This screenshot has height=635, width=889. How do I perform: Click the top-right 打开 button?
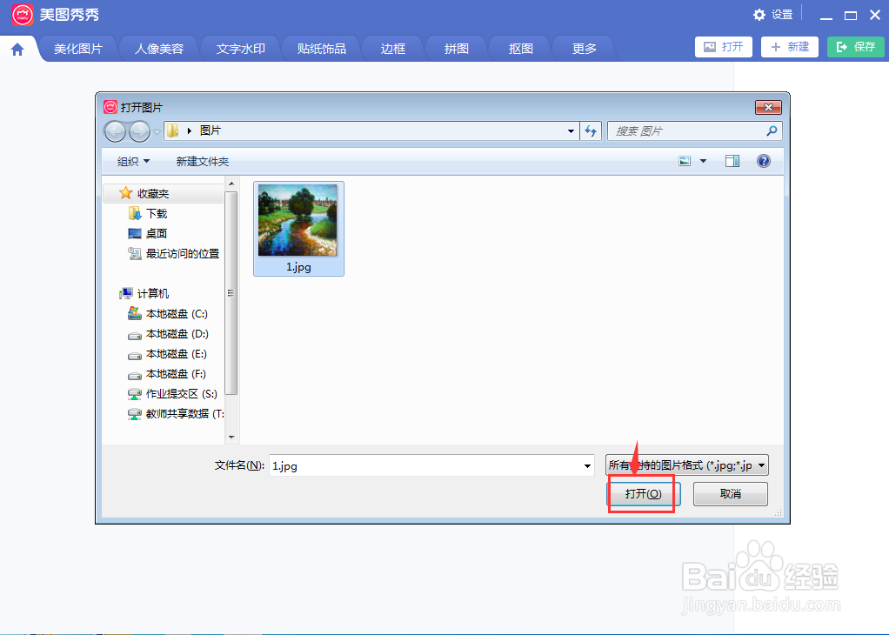724,47
